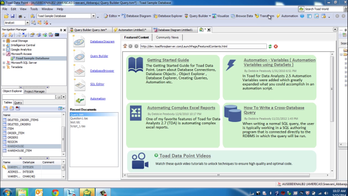Image resolution: width=348 pixels, height=196 pixels.
Task: Open Query Builder from toolbar
Action: [x=197, y=16]
